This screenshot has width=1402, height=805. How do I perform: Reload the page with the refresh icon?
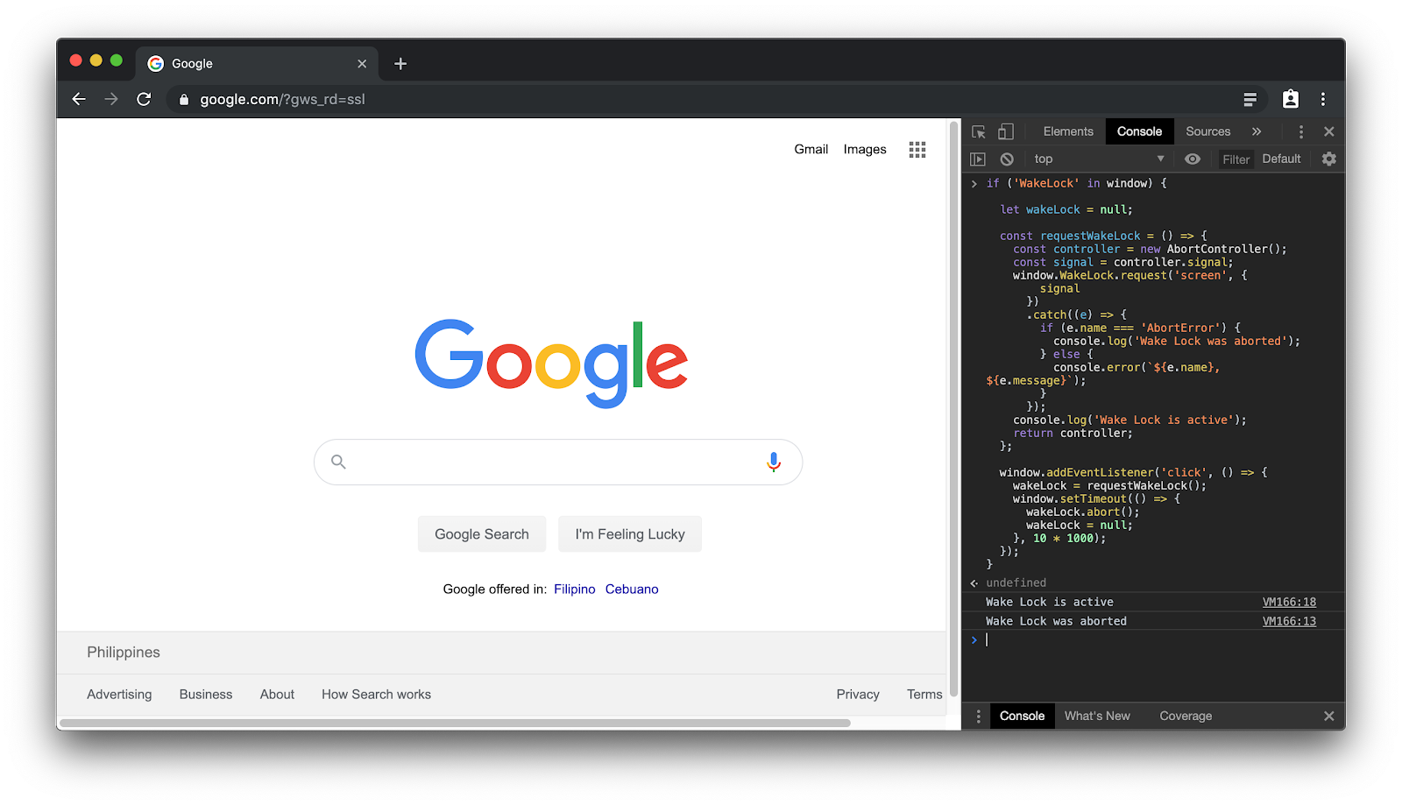point(145,100)
